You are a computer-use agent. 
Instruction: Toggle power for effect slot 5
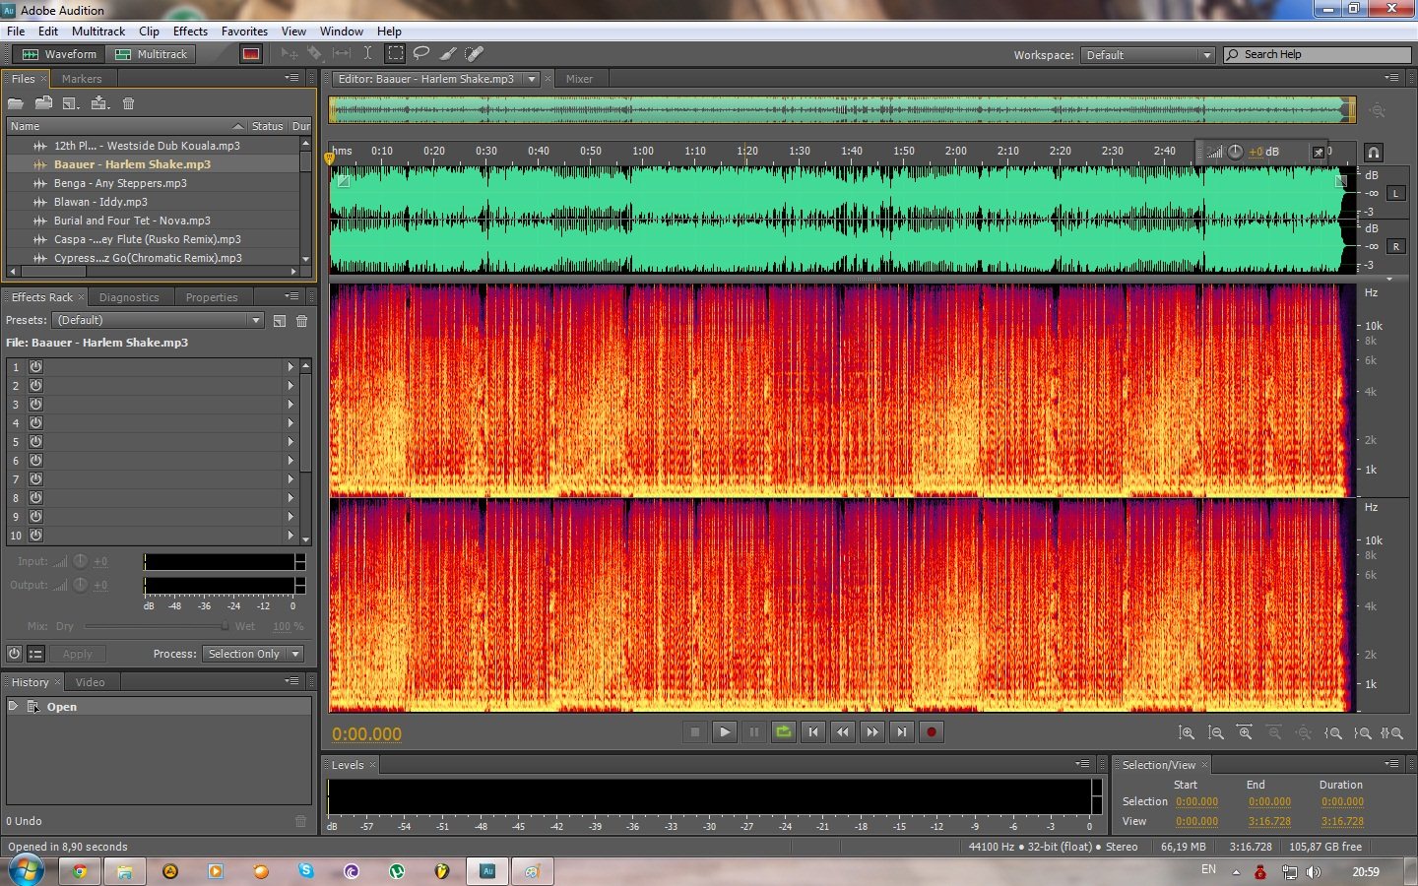click(36, 442)
